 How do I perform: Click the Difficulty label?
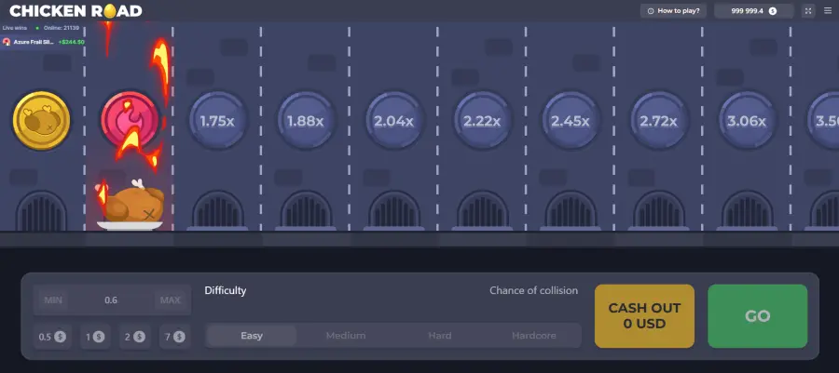point(226,290)
